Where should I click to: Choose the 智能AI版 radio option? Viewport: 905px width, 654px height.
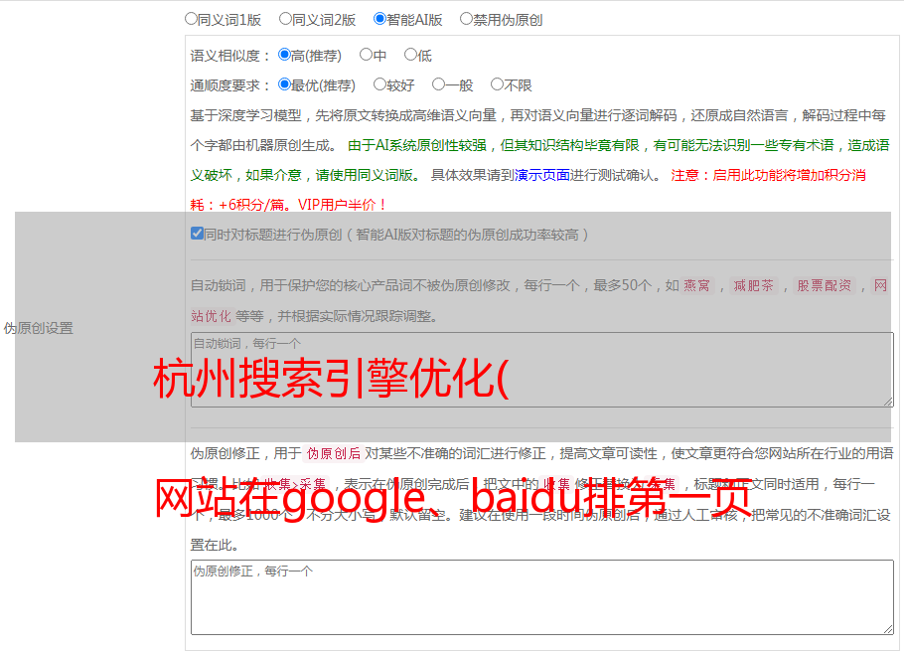(x=379, y=19)
